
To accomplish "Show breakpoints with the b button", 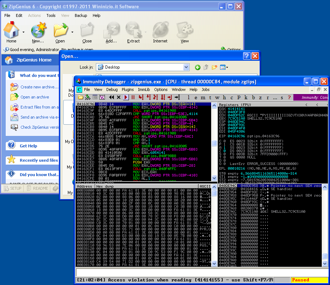I will click(254, 97).
